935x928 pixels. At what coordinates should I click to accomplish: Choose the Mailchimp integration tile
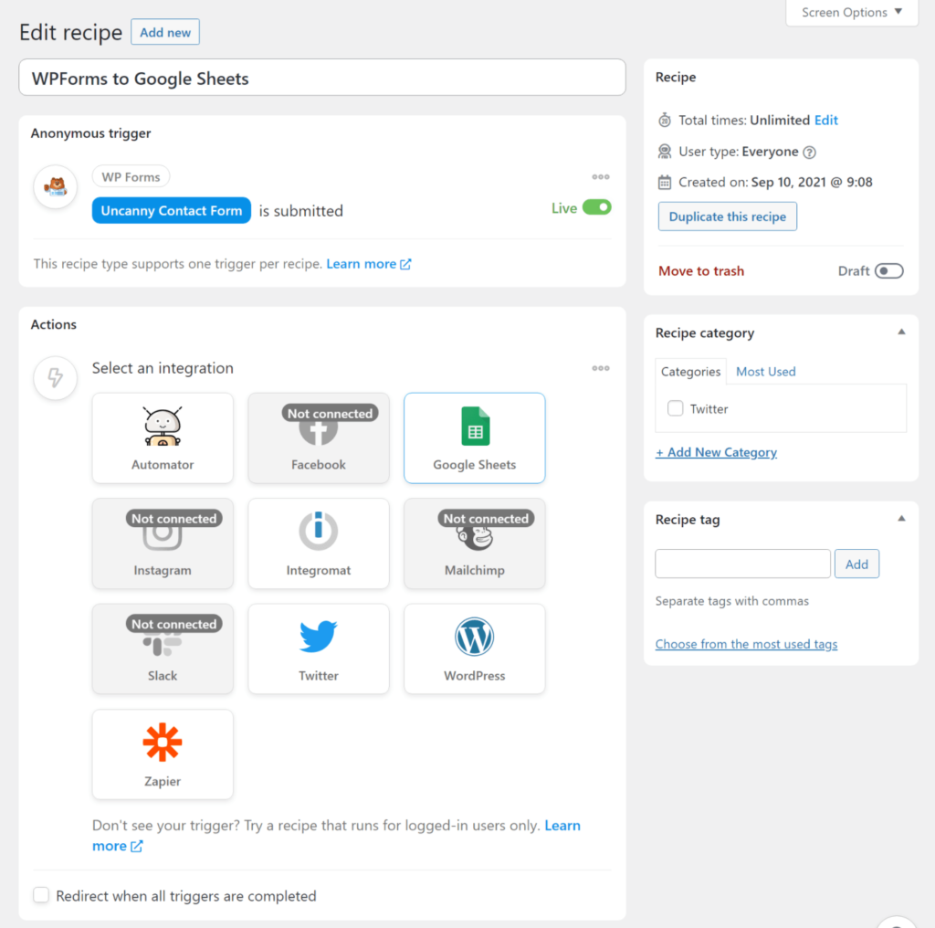[x=474, y=543]
